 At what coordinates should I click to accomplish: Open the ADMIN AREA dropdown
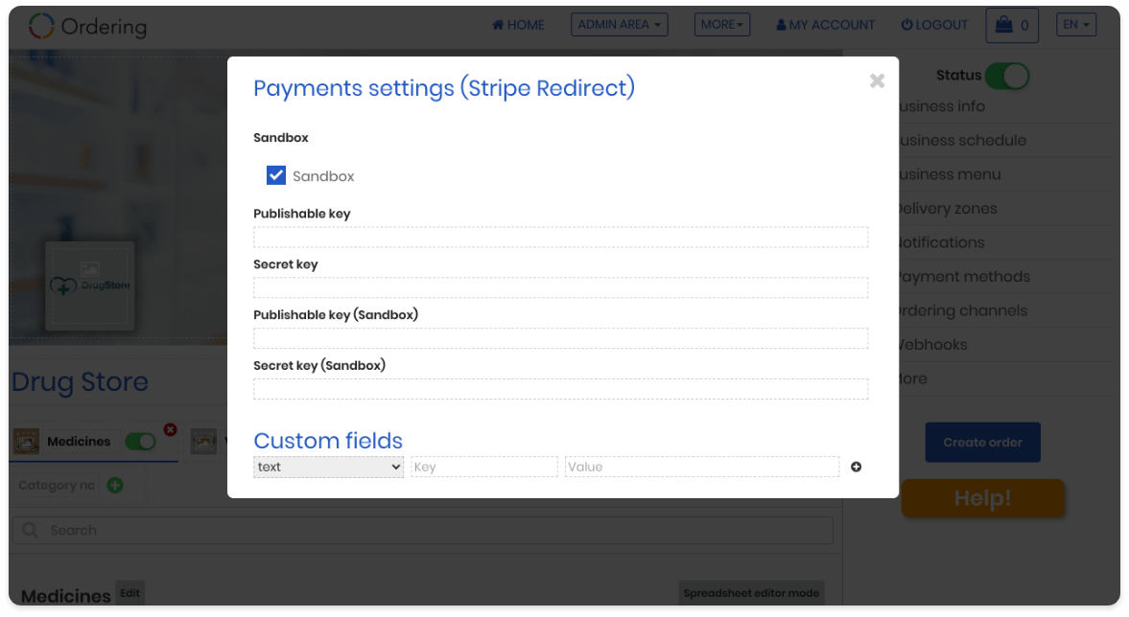point(620,25)
